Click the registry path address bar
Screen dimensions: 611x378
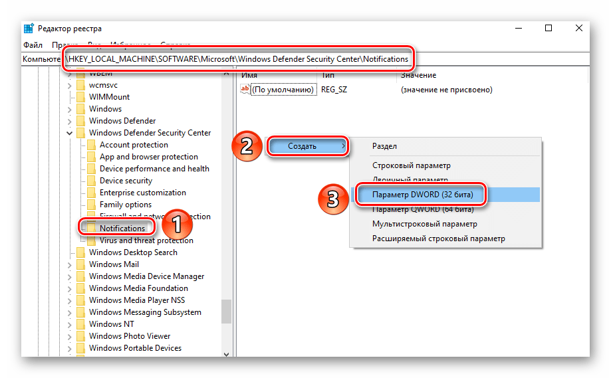click(239, 58)
